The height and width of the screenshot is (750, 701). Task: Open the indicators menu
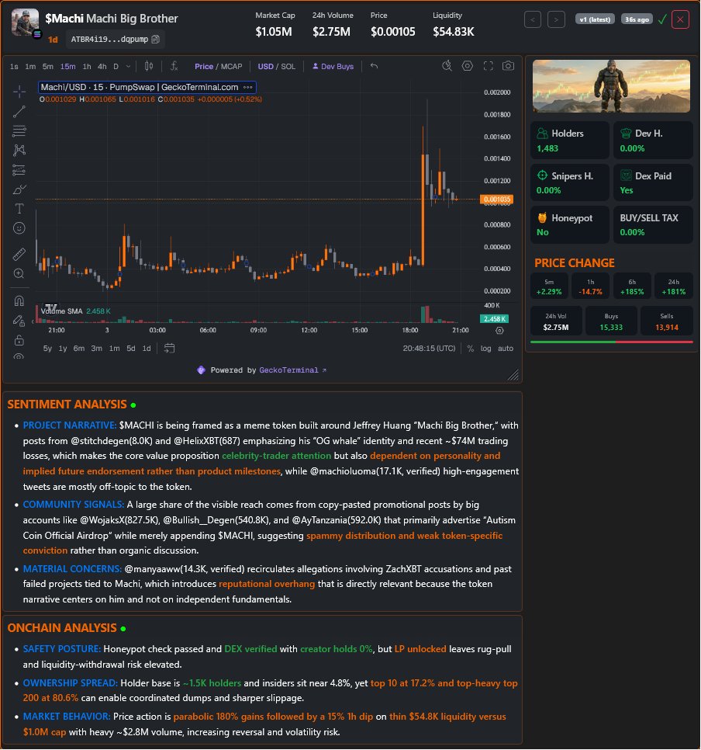174,66
